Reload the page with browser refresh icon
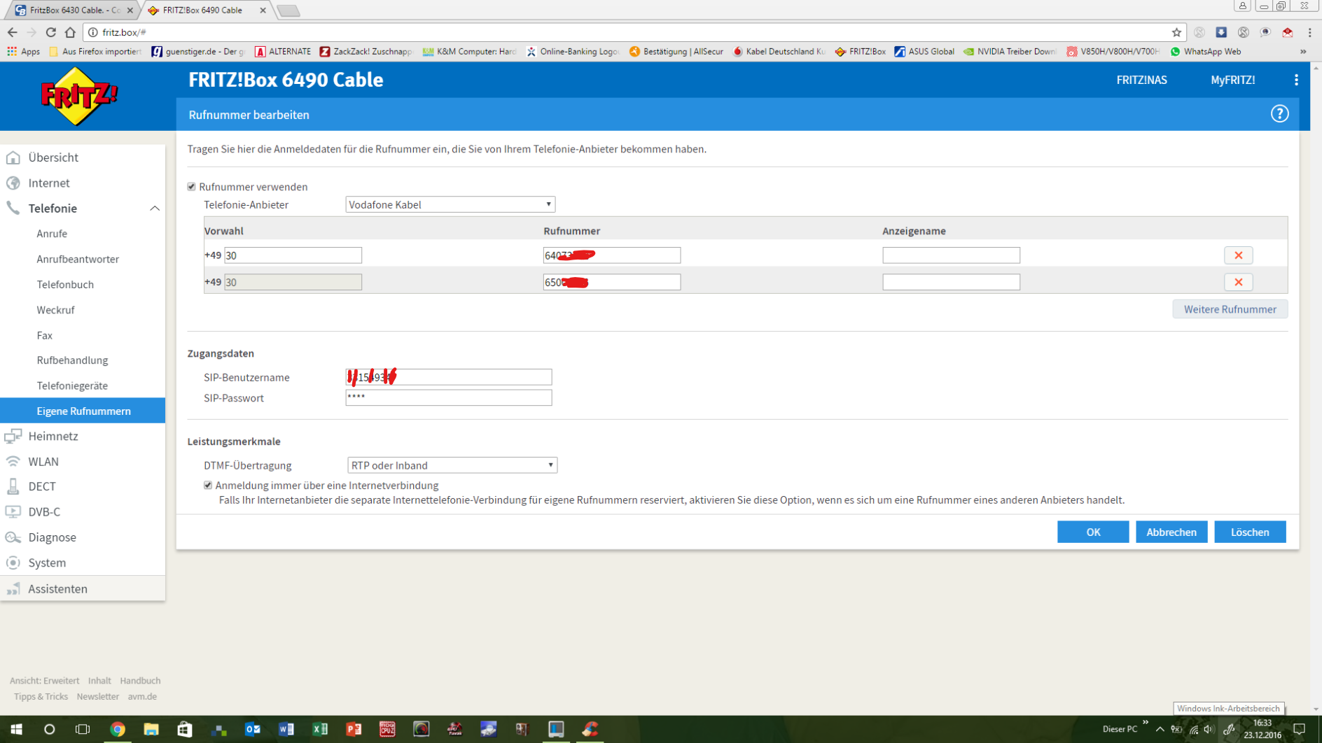Viewport: 1322px width, 743px height. (x=50, y=32)
